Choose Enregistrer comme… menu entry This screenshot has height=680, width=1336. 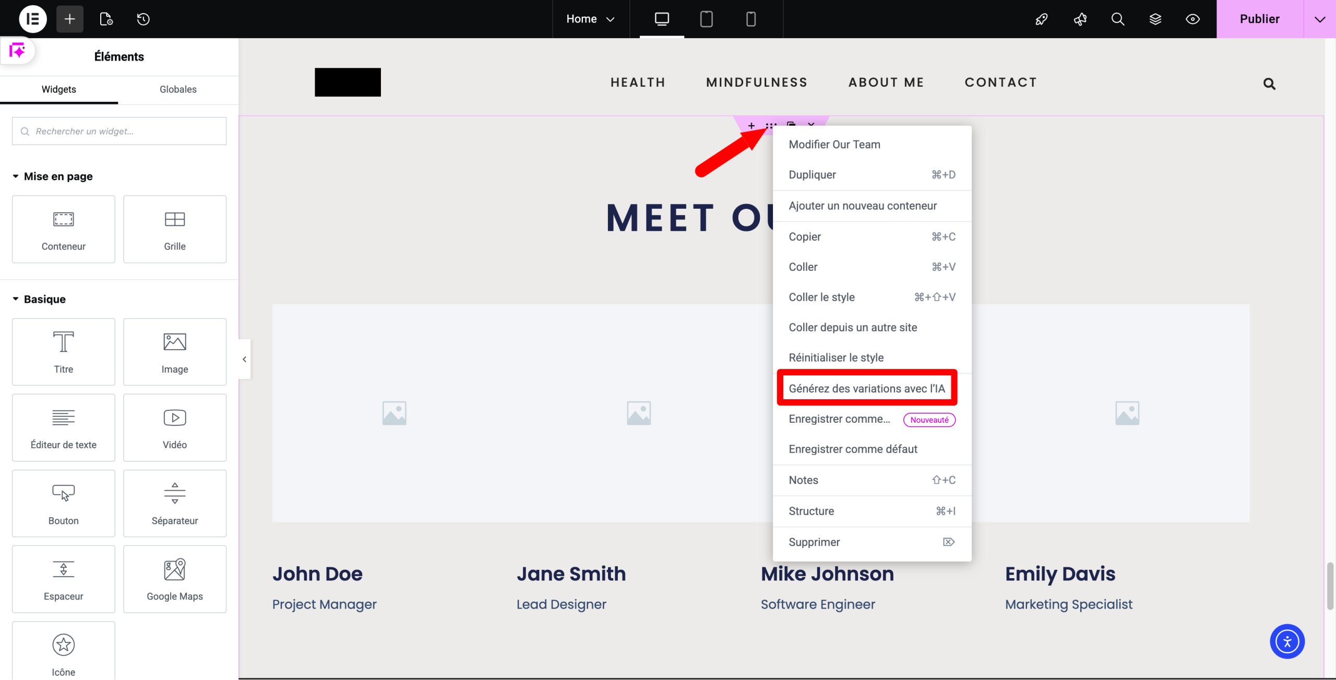tap(872, 419)
